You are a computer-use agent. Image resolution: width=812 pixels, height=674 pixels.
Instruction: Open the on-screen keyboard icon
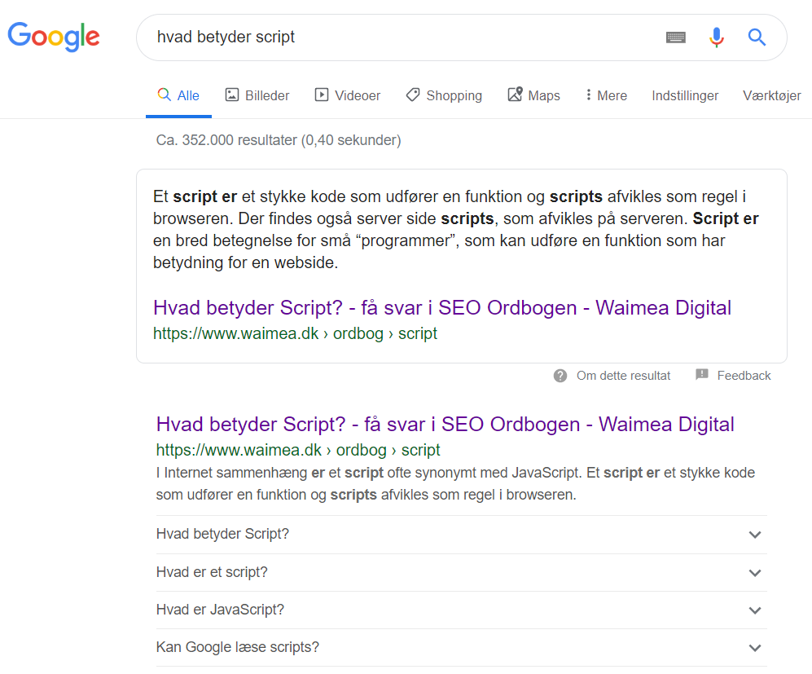tap(675, 37)
